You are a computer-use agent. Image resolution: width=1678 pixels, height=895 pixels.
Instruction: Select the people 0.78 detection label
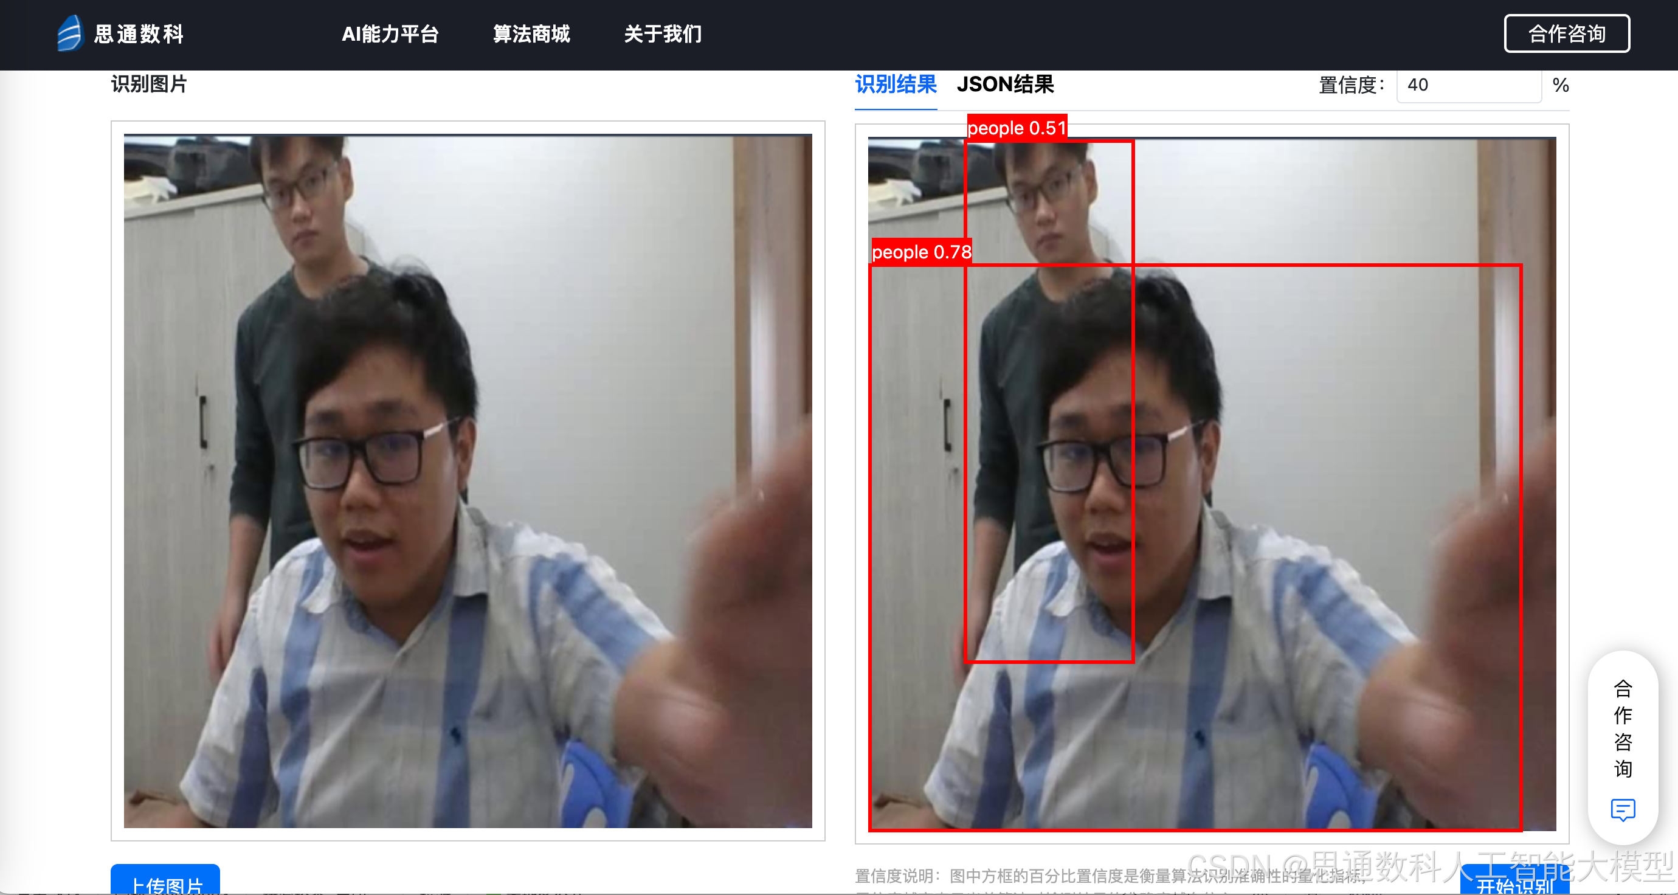click(921, 252)
